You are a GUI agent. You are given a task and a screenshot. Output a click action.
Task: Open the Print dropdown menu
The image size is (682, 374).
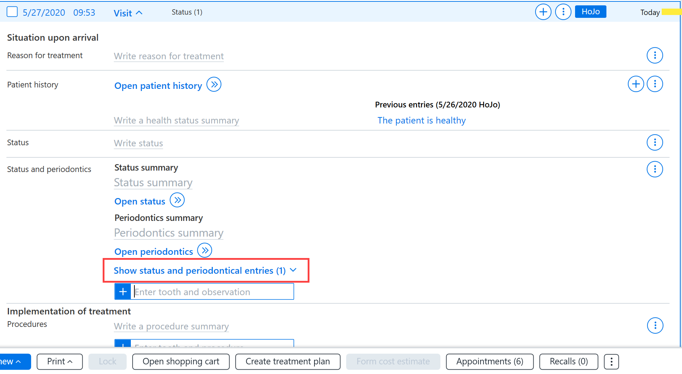click(x=60, y=362)
